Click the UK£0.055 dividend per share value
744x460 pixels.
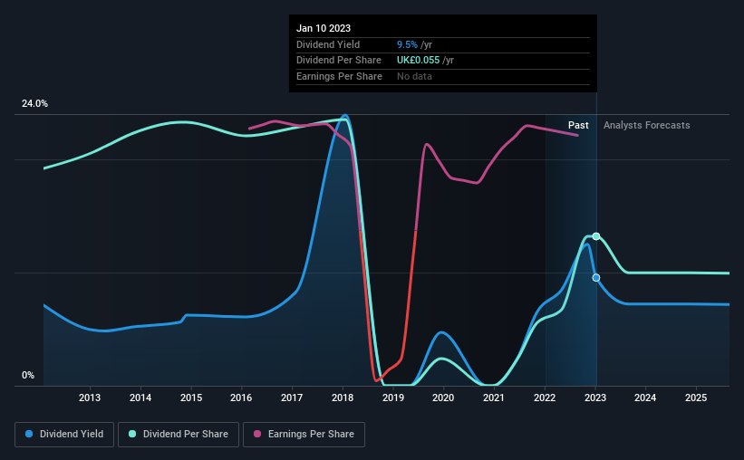[x=418, y=61]
